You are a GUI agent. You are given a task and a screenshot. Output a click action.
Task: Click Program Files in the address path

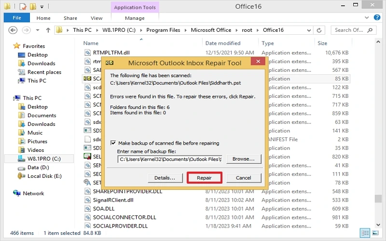pyautogui.click(x=163, y=30)
